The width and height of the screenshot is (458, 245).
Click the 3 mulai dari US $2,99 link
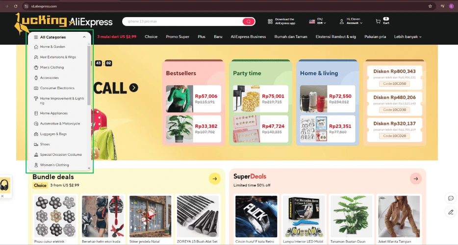[x=117, y=37]
